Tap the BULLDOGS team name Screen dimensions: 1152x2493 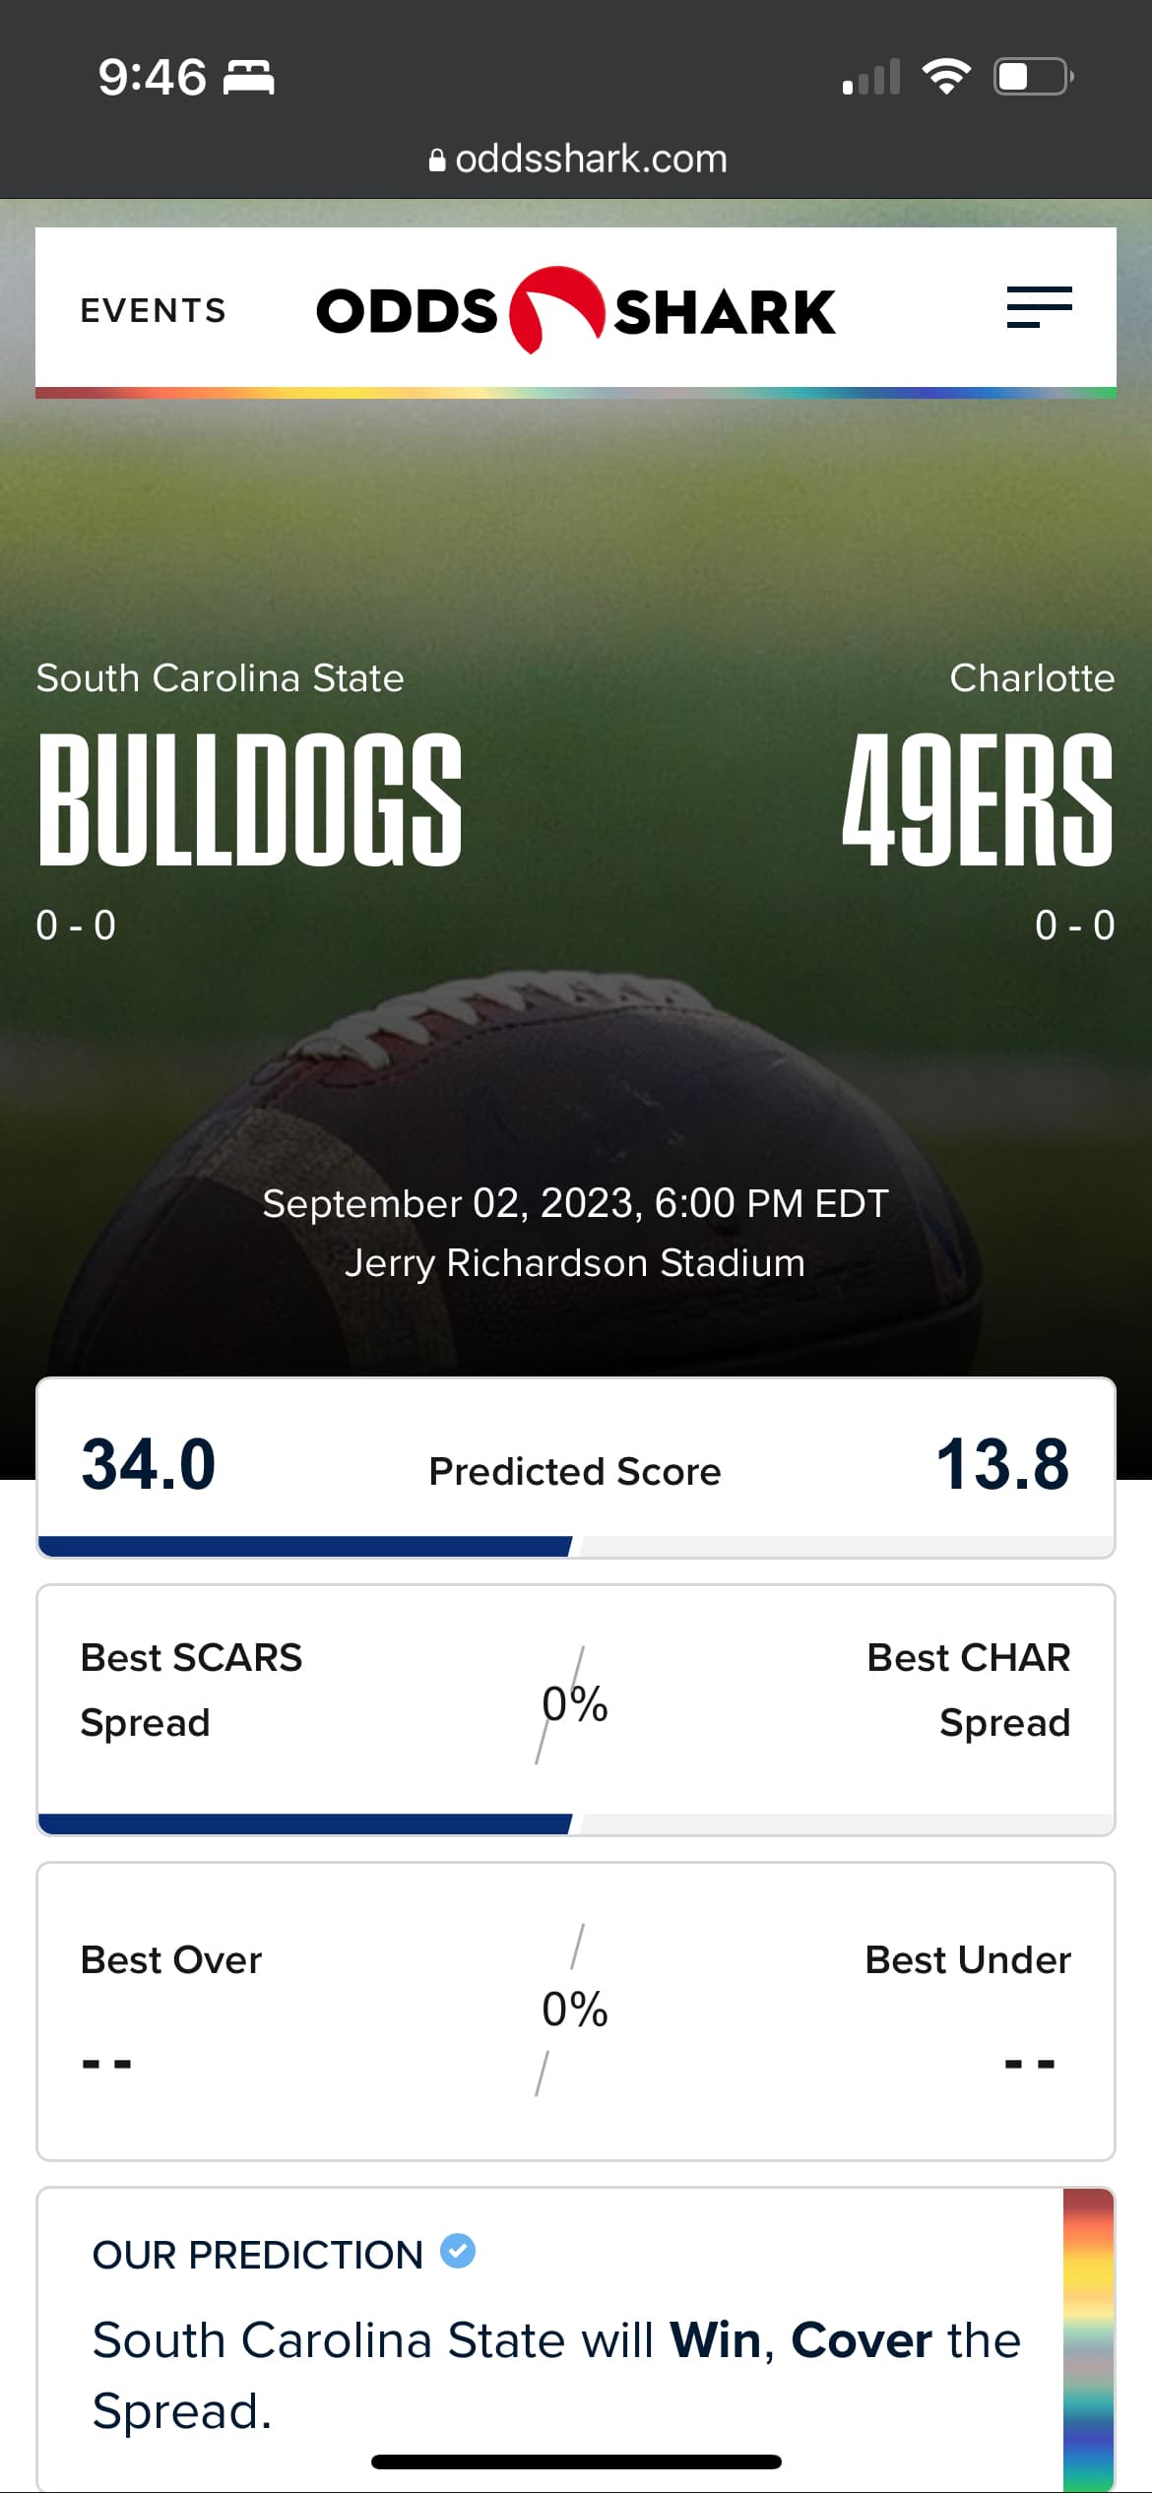[x=250, y=799]
